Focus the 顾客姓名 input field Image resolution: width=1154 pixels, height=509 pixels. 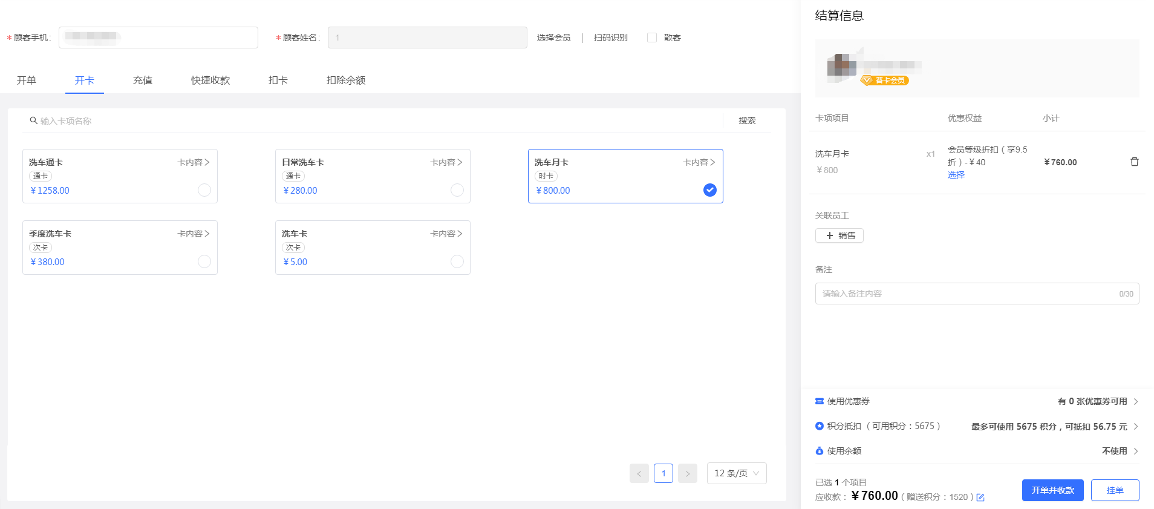pyautogui.click(x=428, y=38)
